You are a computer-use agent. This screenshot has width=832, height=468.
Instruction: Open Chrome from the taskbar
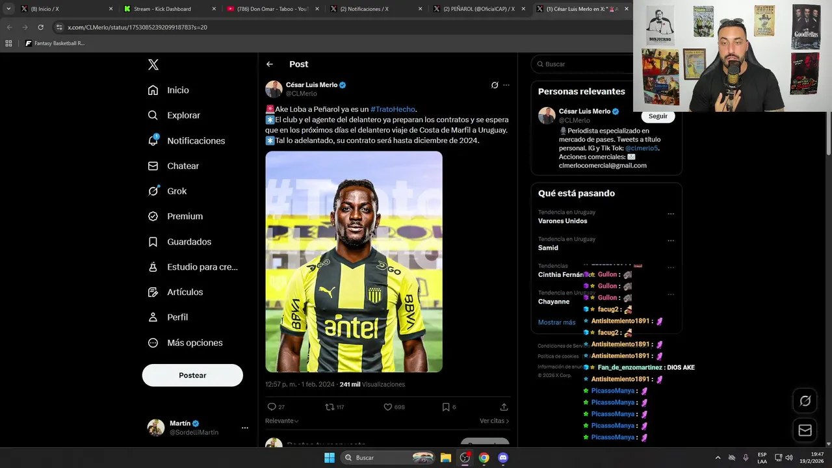tap(484, 458)
